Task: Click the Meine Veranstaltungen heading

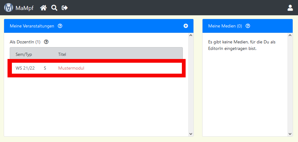Action: tap(32, 26)
